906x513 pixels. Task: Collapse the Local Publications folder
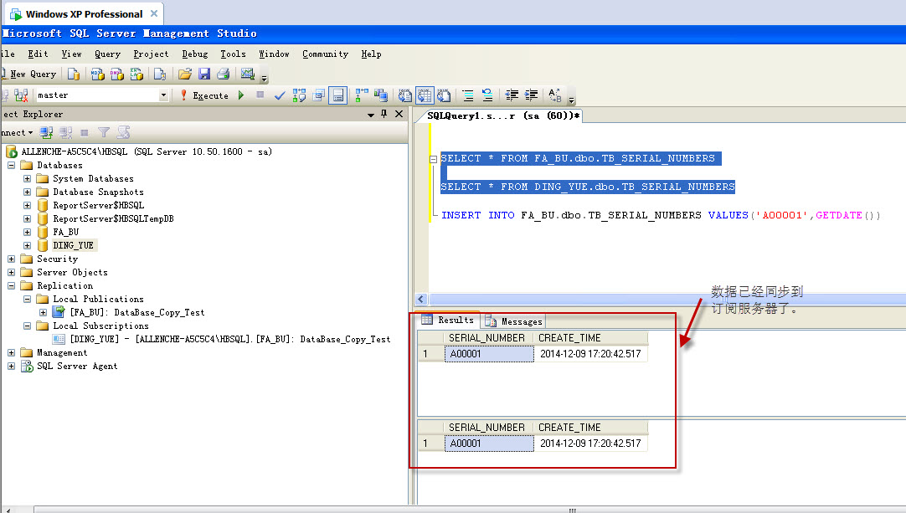point(27,300)
